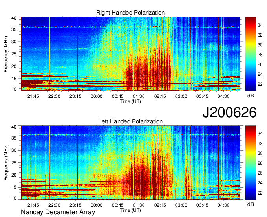Click 15 MHz tick on Right Handed frequency axis
The height and width of the screenshot is (217, 267).
[14, 79]
